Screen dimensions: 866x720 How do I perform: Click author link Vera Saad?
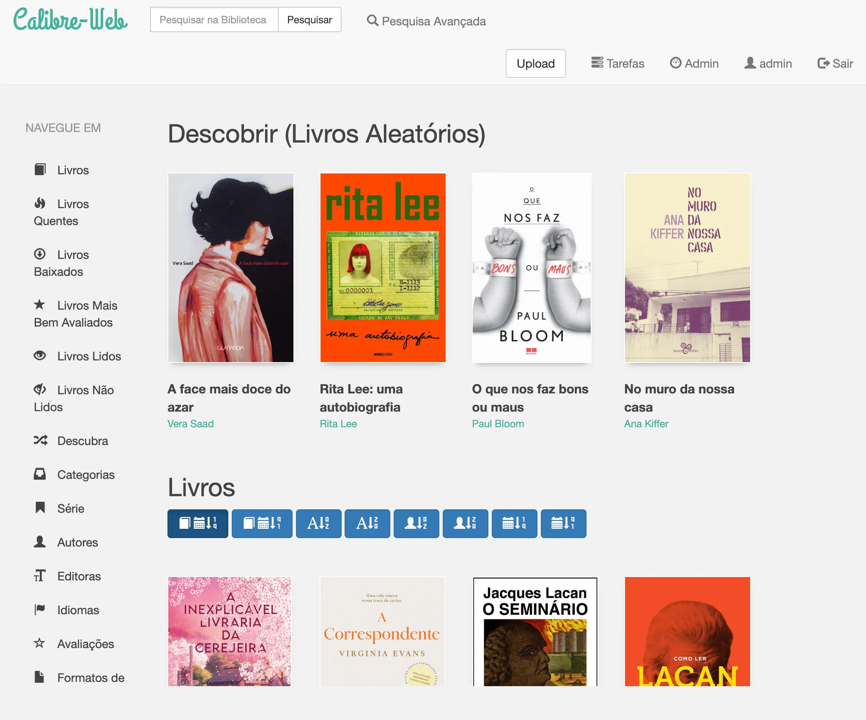pyautogui.click(x=190, y=424)
